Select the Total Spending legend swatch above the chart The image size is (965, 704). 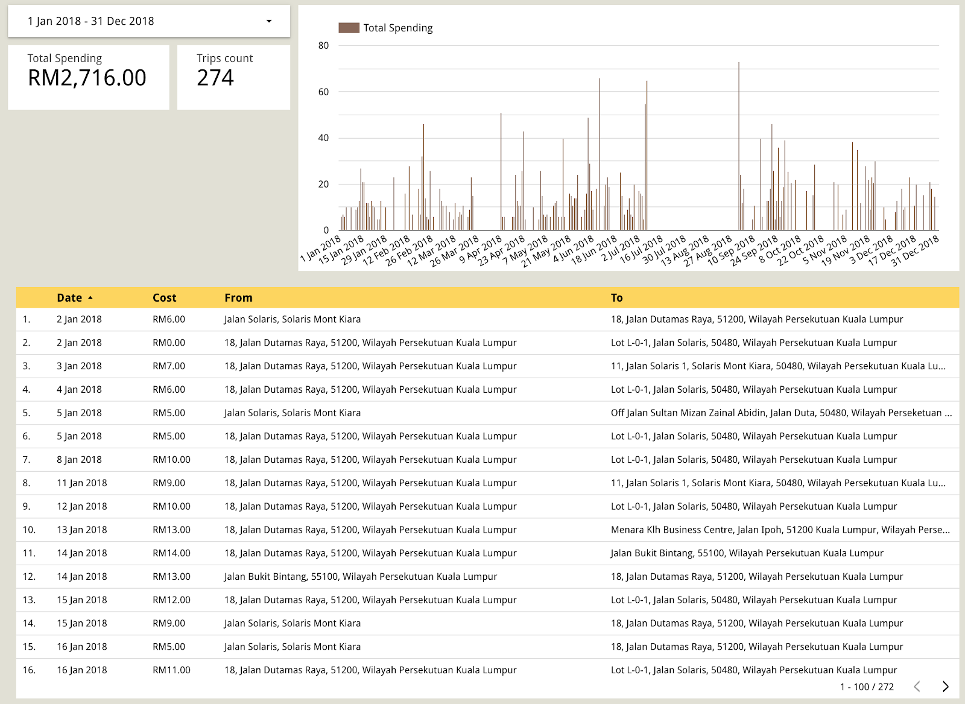348,27
